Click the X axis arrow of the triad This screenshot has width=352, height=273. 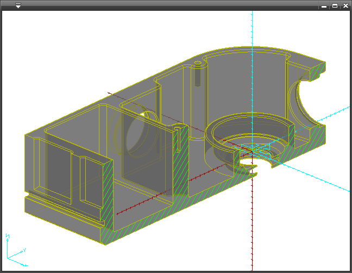[24, 264]
